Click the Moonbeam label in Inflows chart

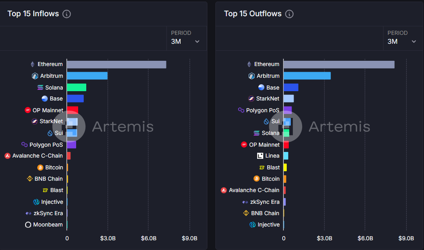coord(48,224)
